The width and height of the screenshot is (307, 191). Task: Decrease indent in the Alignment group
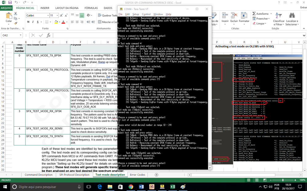point(89,22)
